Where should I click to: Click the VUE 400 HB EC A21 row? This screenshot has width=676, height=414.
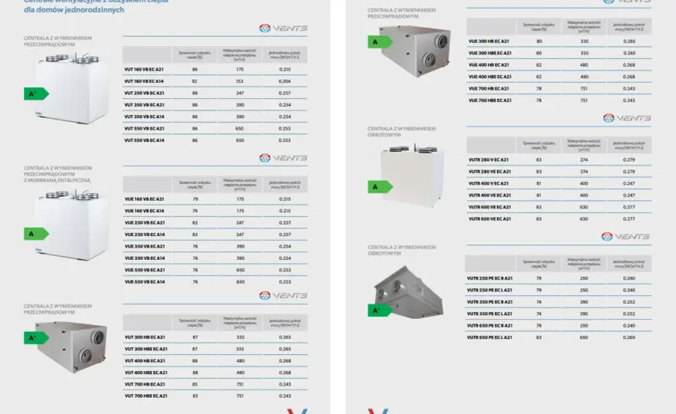558,65
